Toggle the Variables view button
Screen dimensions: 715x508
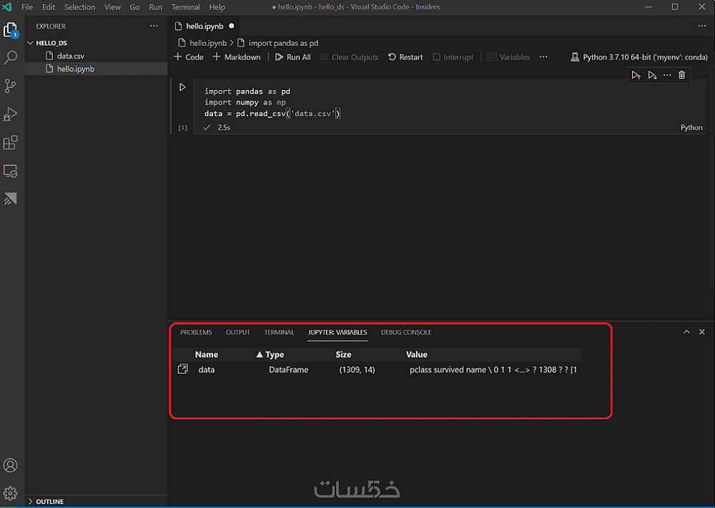(508, 57)
